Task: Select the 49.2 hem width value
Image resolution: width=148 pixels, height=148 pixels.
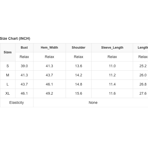Action: (x=49, y=93)
